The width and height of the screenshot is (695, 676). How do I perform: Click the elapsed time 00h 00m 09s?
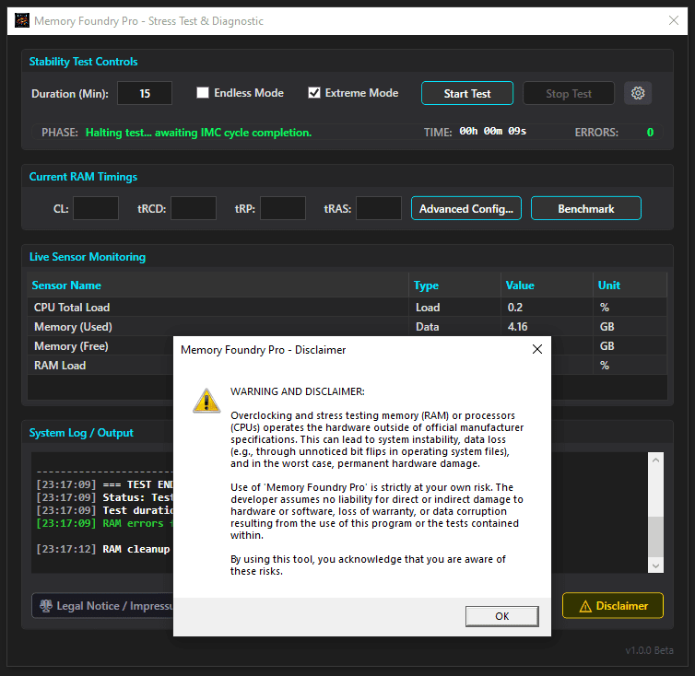(x=492, y=131)
